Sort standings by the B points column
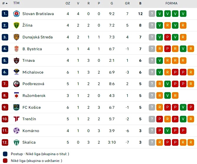 point(140,3)
